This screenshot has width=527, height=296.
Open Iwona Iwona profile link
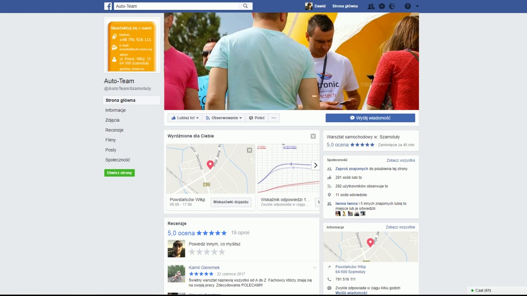pyautogui.click(x=347, y=203)
